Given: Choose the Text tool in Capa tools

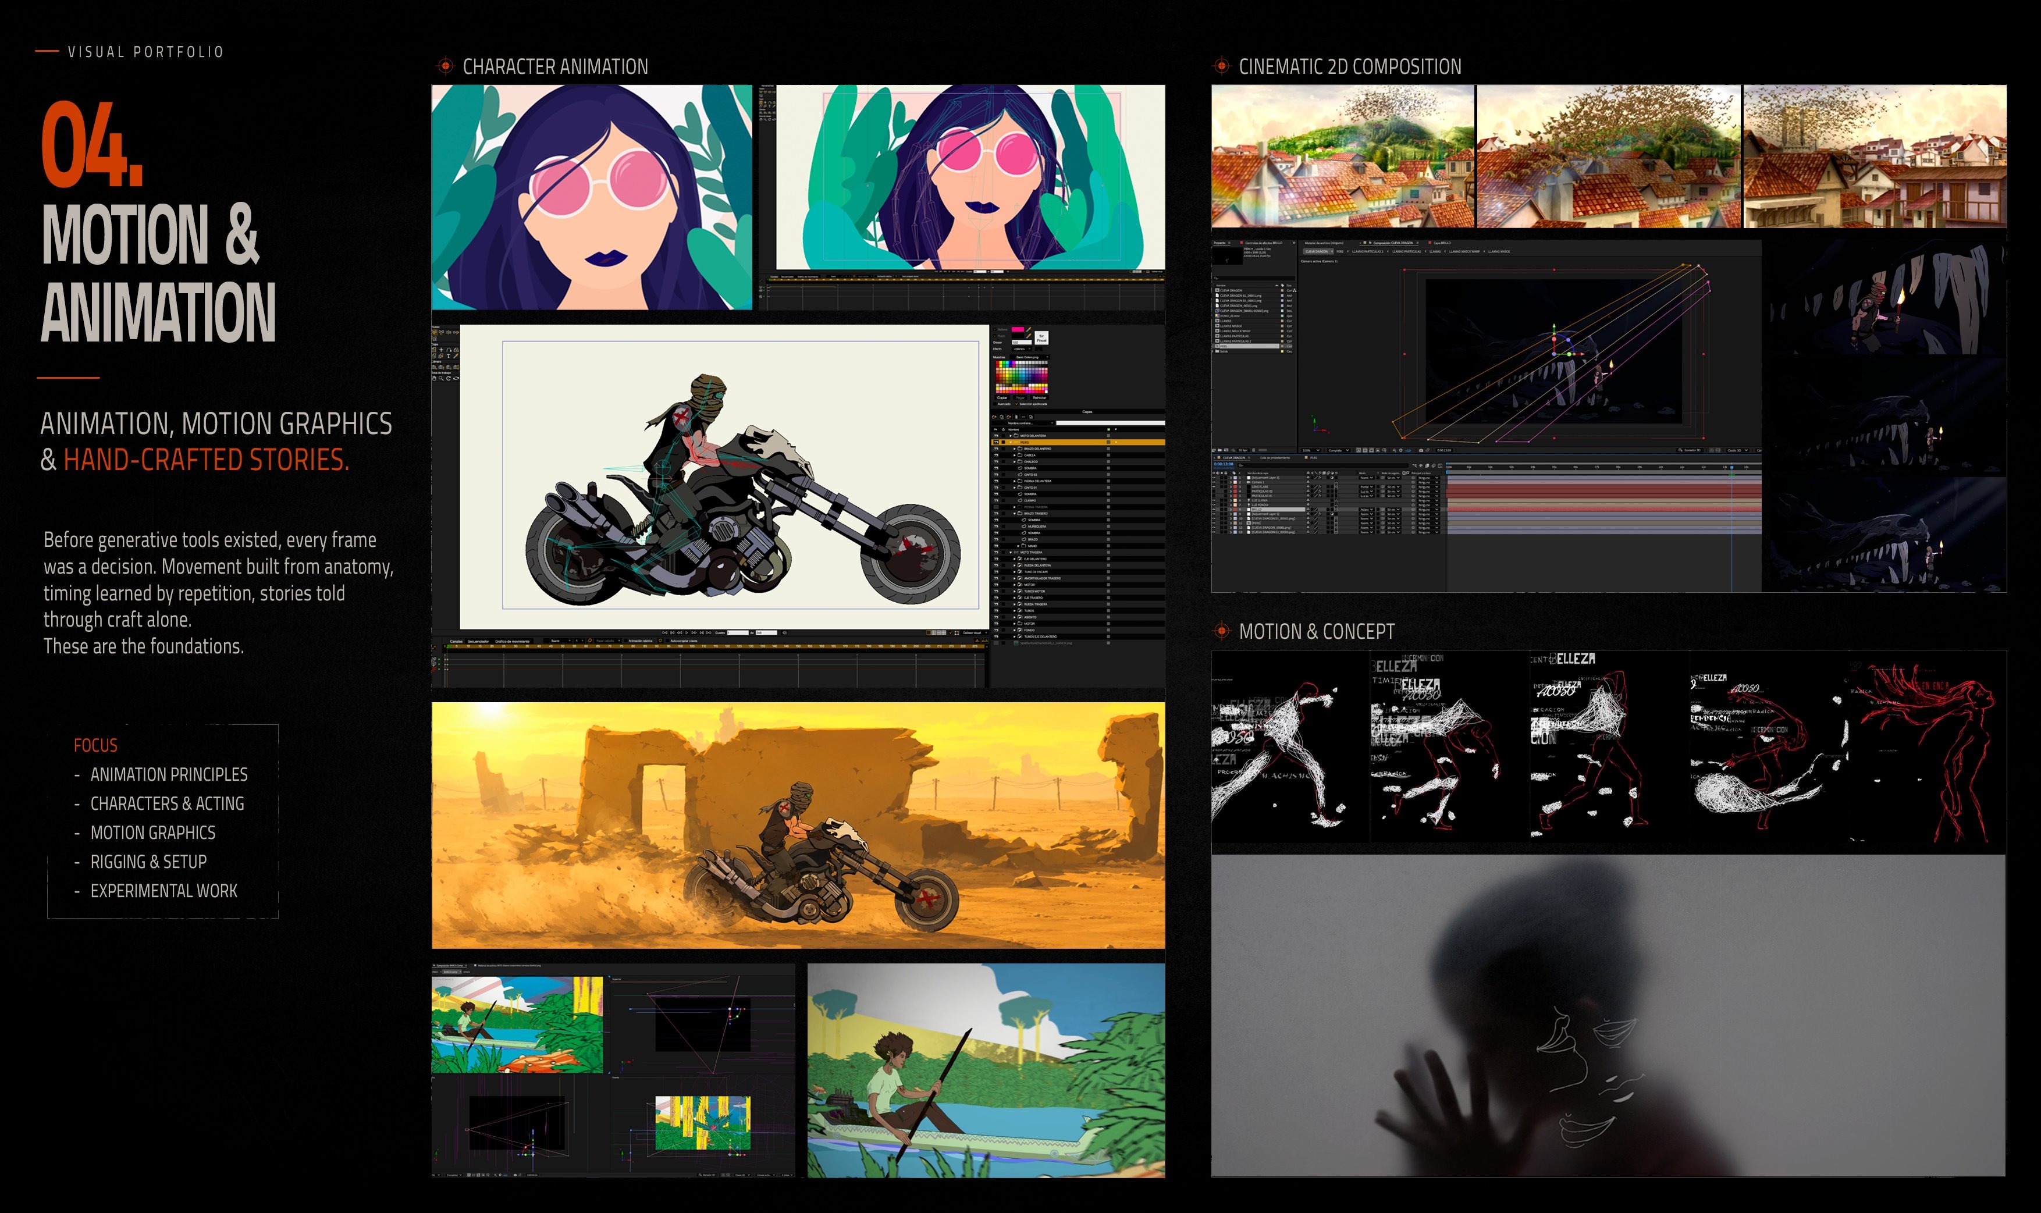Looking at the screenshot, I should click(450, 357).
